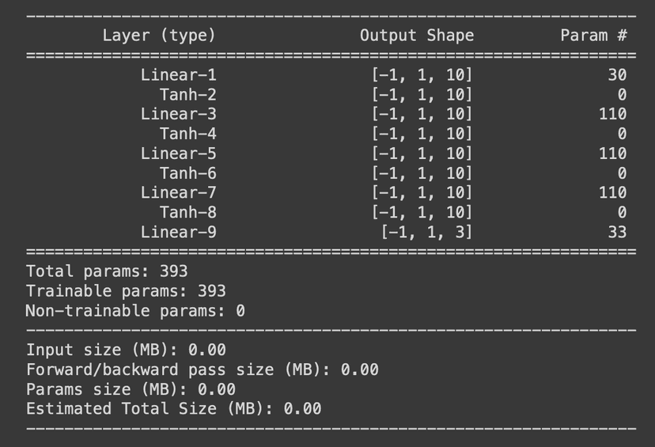Click the [-1, 1, 3] output shape

(426, 232)
